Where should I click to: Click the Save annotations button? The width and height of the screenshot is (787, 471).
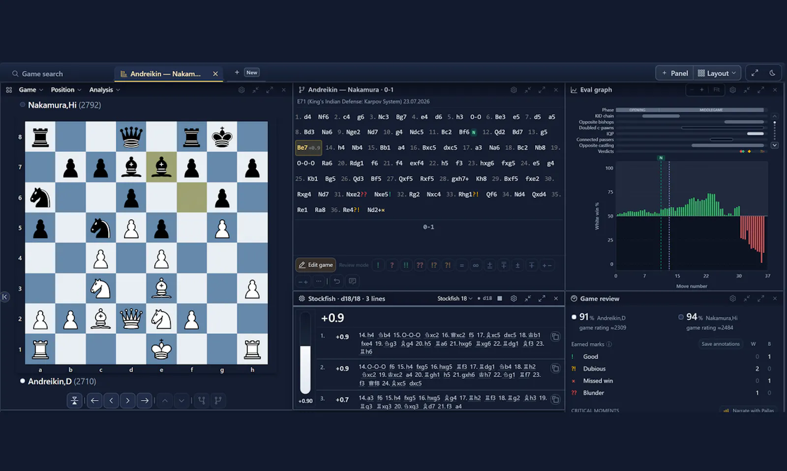tap(720, 344)
